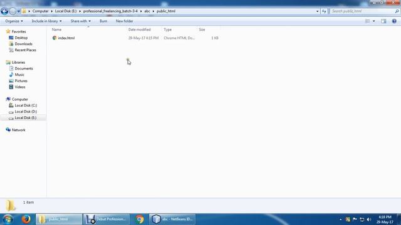The height and width of the screenshot is (225, 401).
Task: Open the Organize menu
Action: (x=14, y=21)
